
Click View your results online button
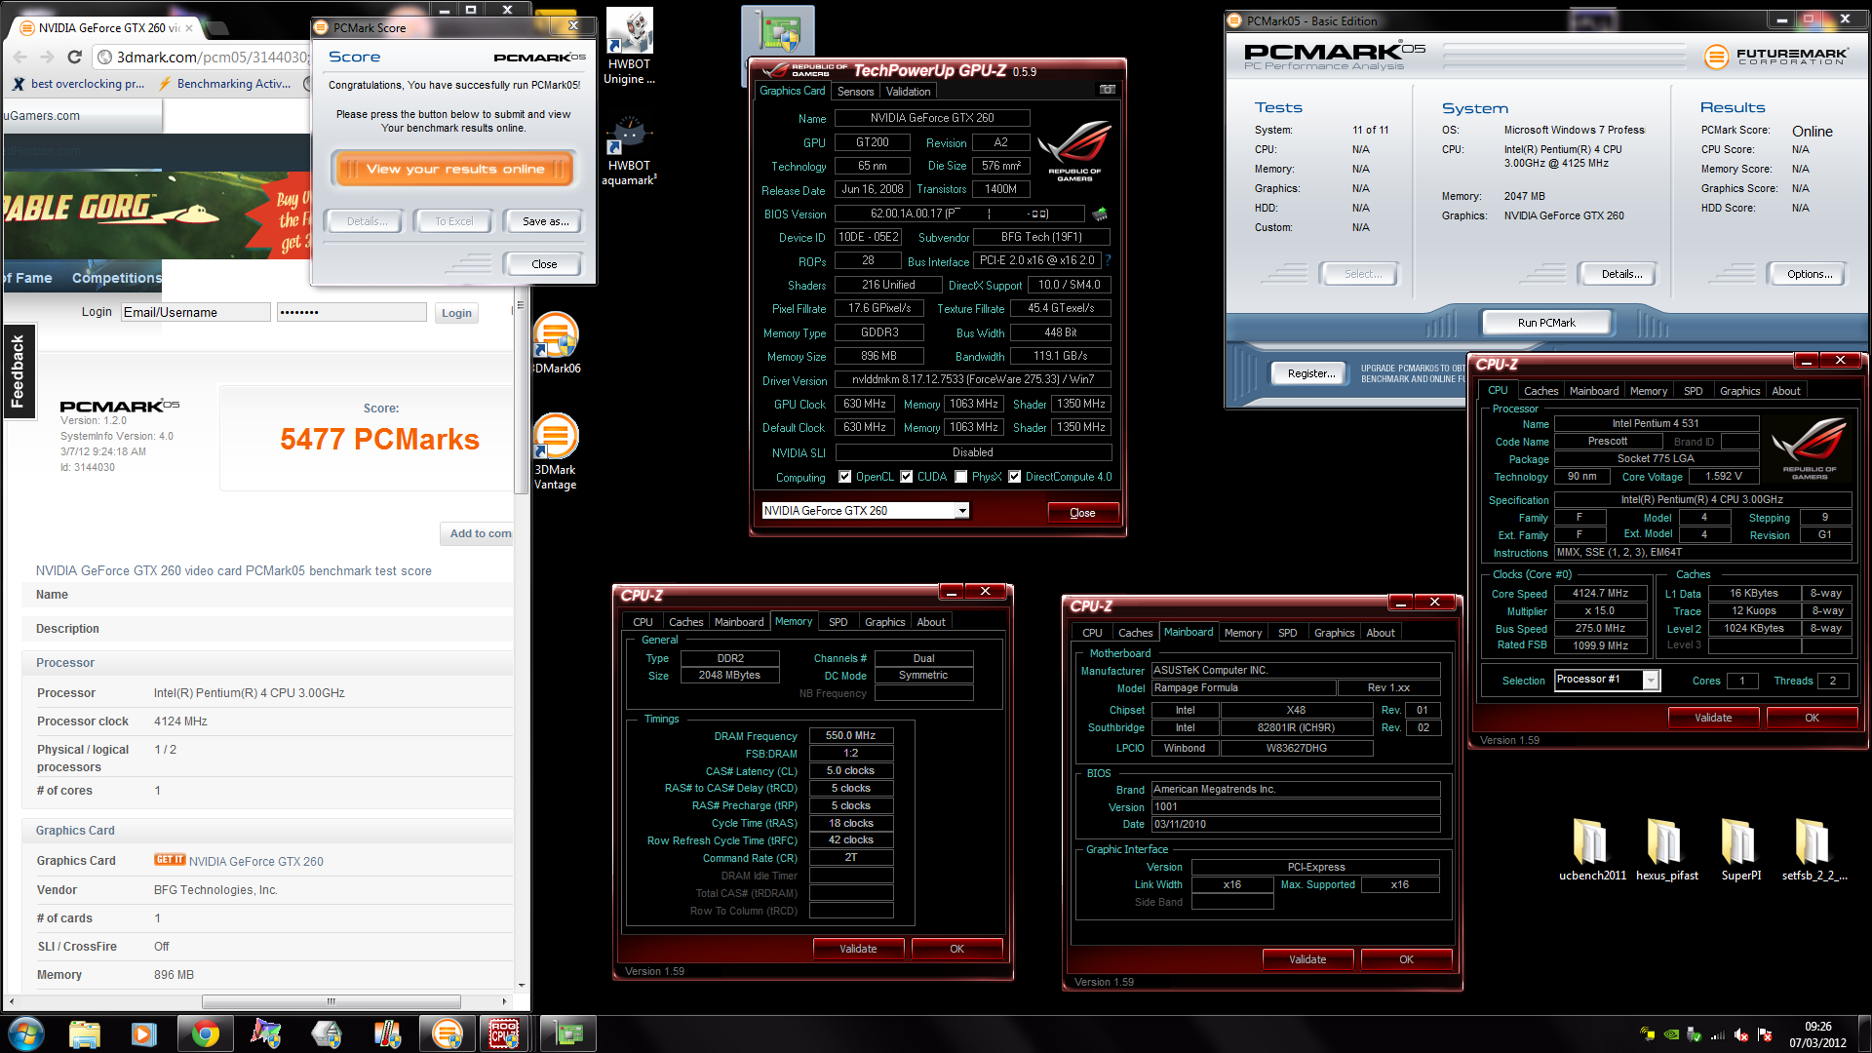pyautogui.click(x=453, y=169)
